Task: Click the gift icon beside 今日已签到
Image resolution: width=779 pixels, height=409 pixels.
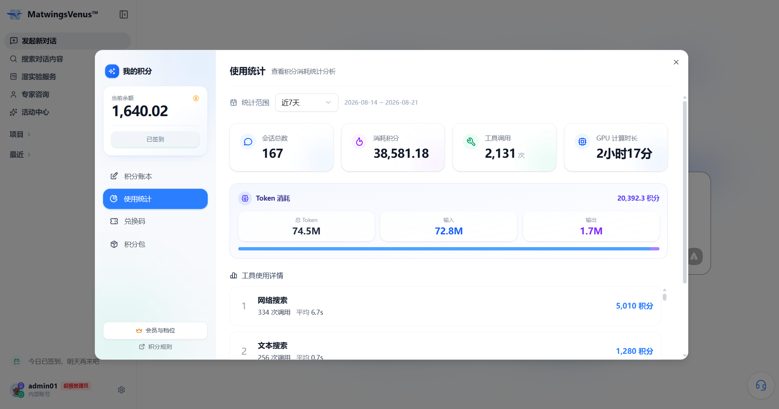Action: point(17,362)
